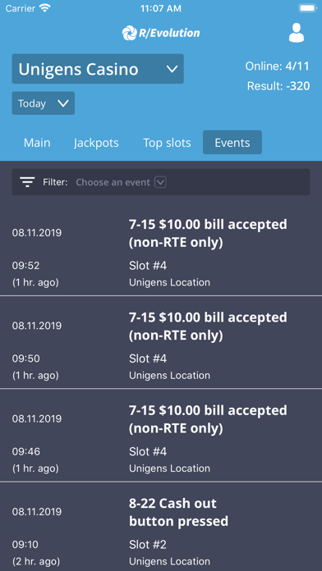Open the 09:50 bill accepted event
322x571 pixels.
161,342
